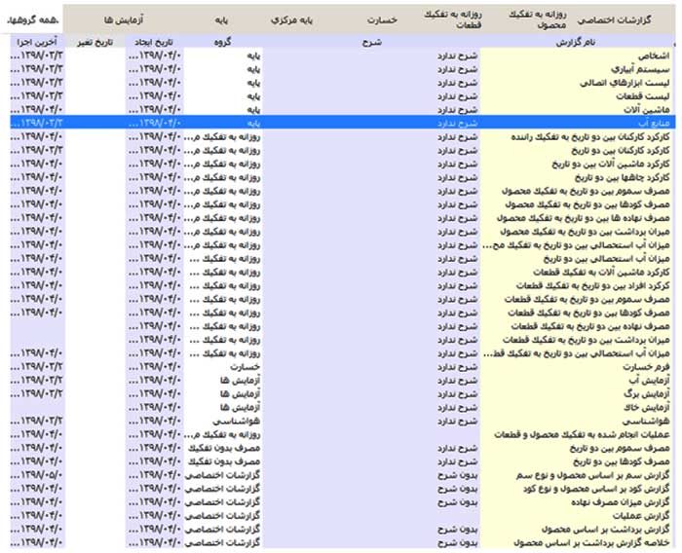The height and width of the screenshot is (553, 682).
Task: Open the پایه مرکزی tab
Action: click(292, 20)
